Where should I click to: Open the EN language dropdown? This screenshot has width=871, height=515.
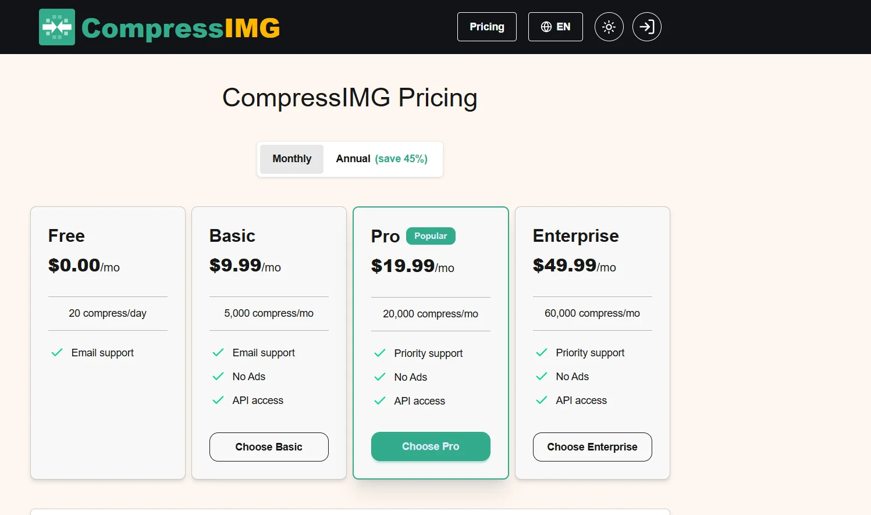(555, 27)
